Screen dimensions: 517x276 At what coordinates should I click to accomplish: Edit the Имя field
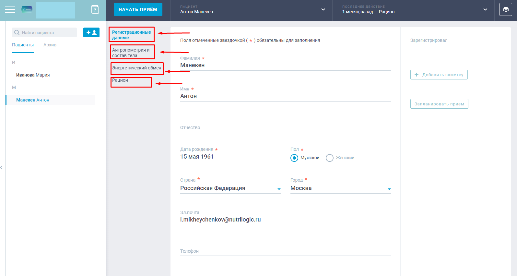[x=286, y=96]
